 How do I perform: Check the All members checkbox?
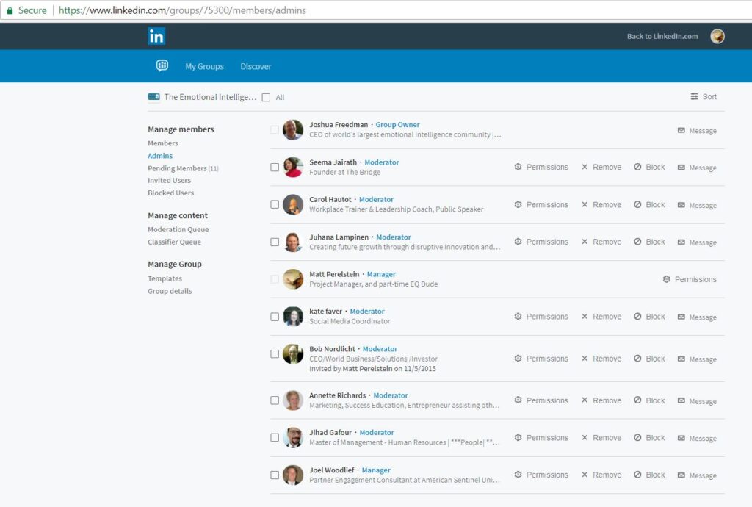(267, 97)
